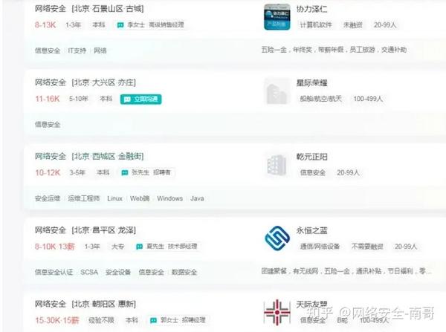Click chat icon beside 李女士 高级销售经理
446x332 pixels.
pos(120,25)
